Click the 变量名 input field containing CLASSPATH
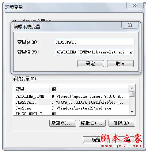This screenshot has width=148, height=152. tap(95, 42)
